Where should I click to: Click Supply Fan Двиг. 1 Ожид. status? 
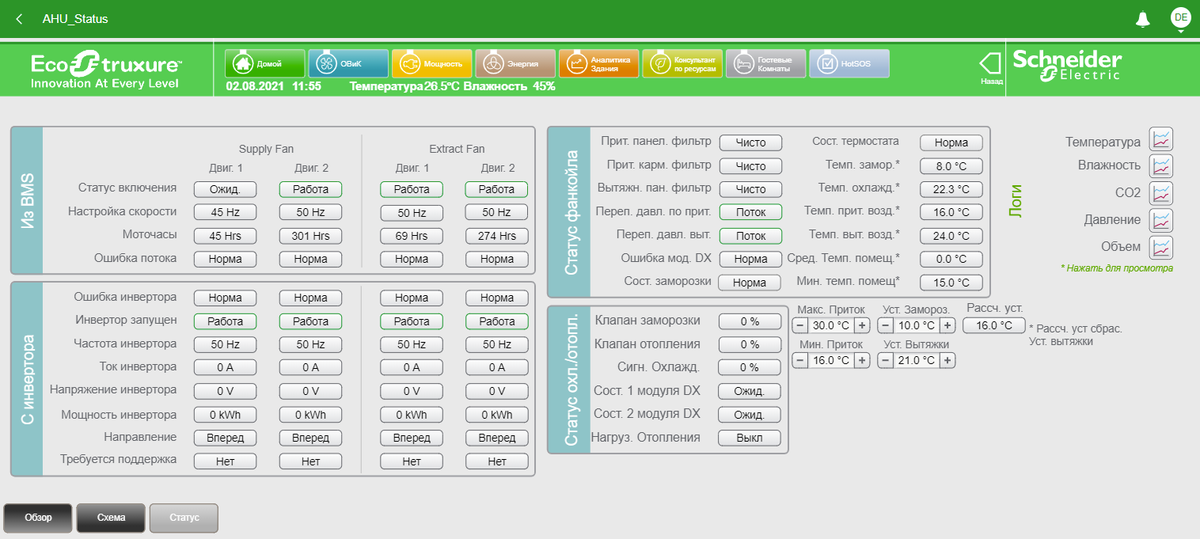pos(226,189)
